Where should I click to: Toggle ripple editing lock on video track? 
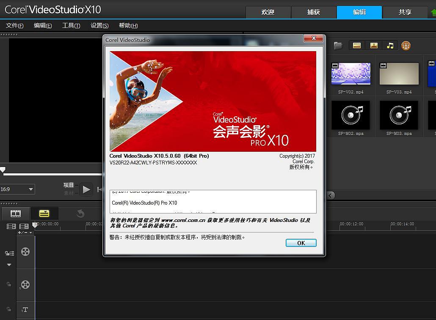(9, 253)
